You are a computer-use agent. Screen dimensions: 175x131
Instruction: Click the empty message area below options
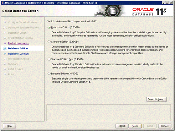click(x=109, y=113)
